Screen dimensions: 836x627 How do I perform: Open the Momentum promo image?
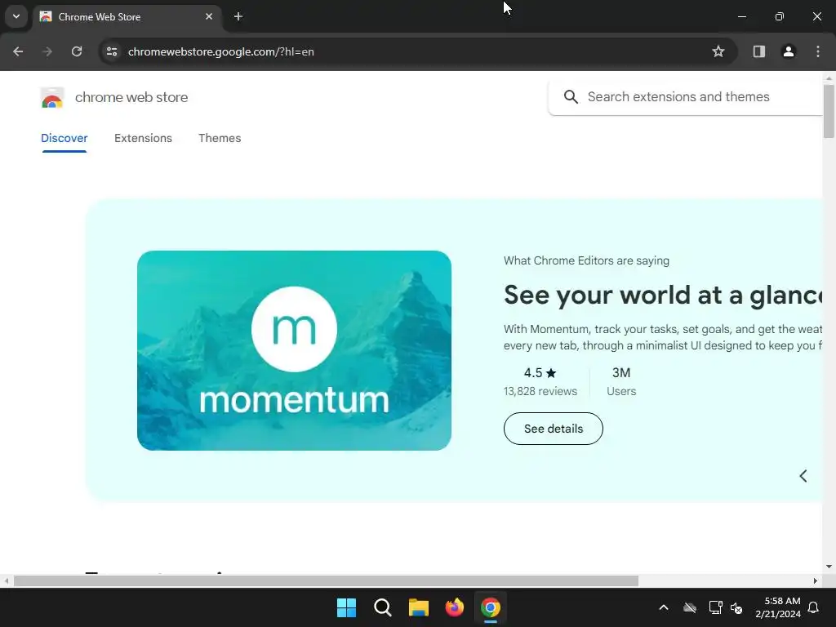pyautogui.click(x=294, y=350)
